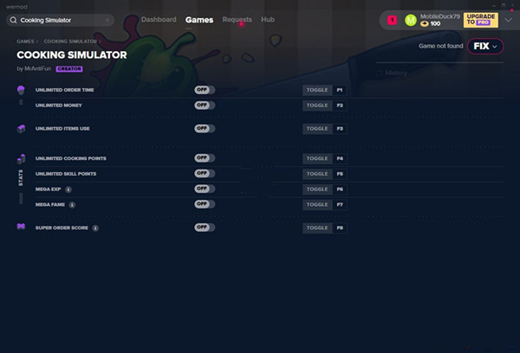
Task: Turn on Unlimited Skill Points
Action: click(x=205, y=174)
